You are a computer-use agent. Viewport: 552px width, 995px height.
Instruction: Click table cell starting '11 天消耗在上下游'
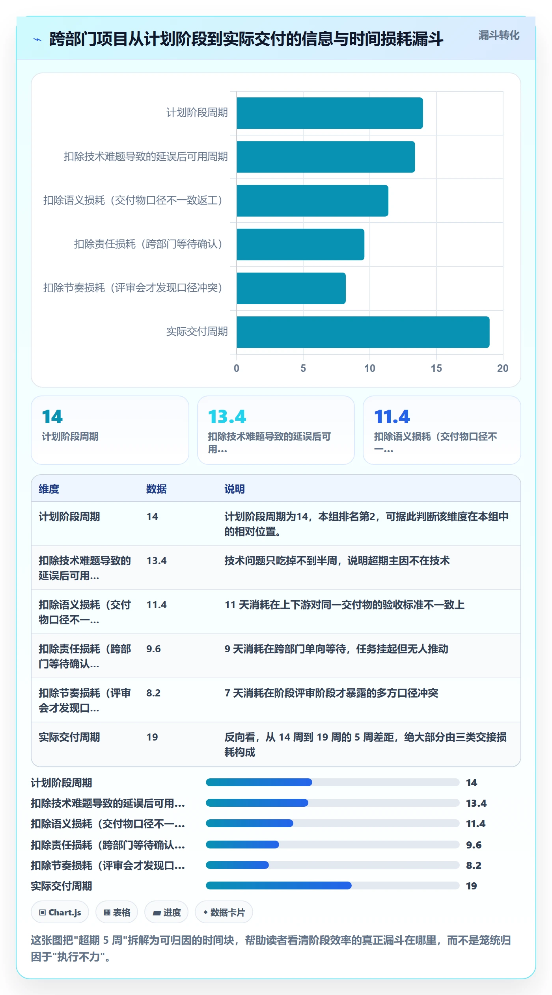point(345,605)
